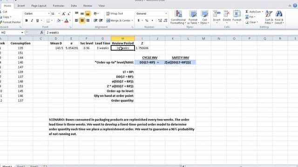Click the Fill Color bucket icon
Screen dimensions: 298x167
(59, 20)
